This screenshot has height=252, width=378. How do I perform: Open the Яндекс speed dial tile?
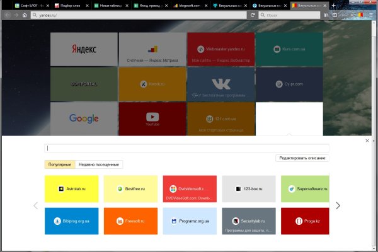point(84,49)
